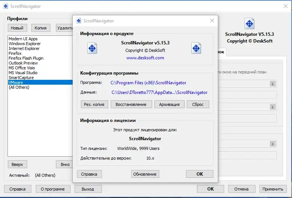Click the Выход button
292x198 pixels.
(x=88, y=189)
